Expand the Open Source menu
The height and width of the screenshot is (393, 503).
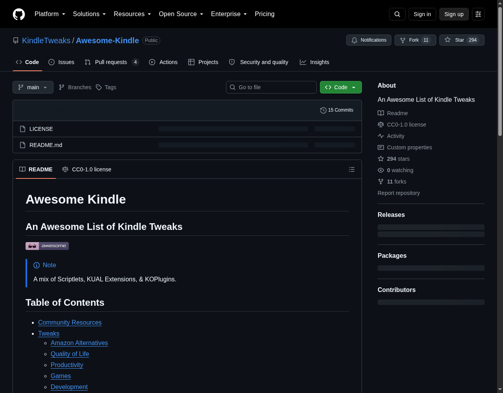(x=181, y=14)
